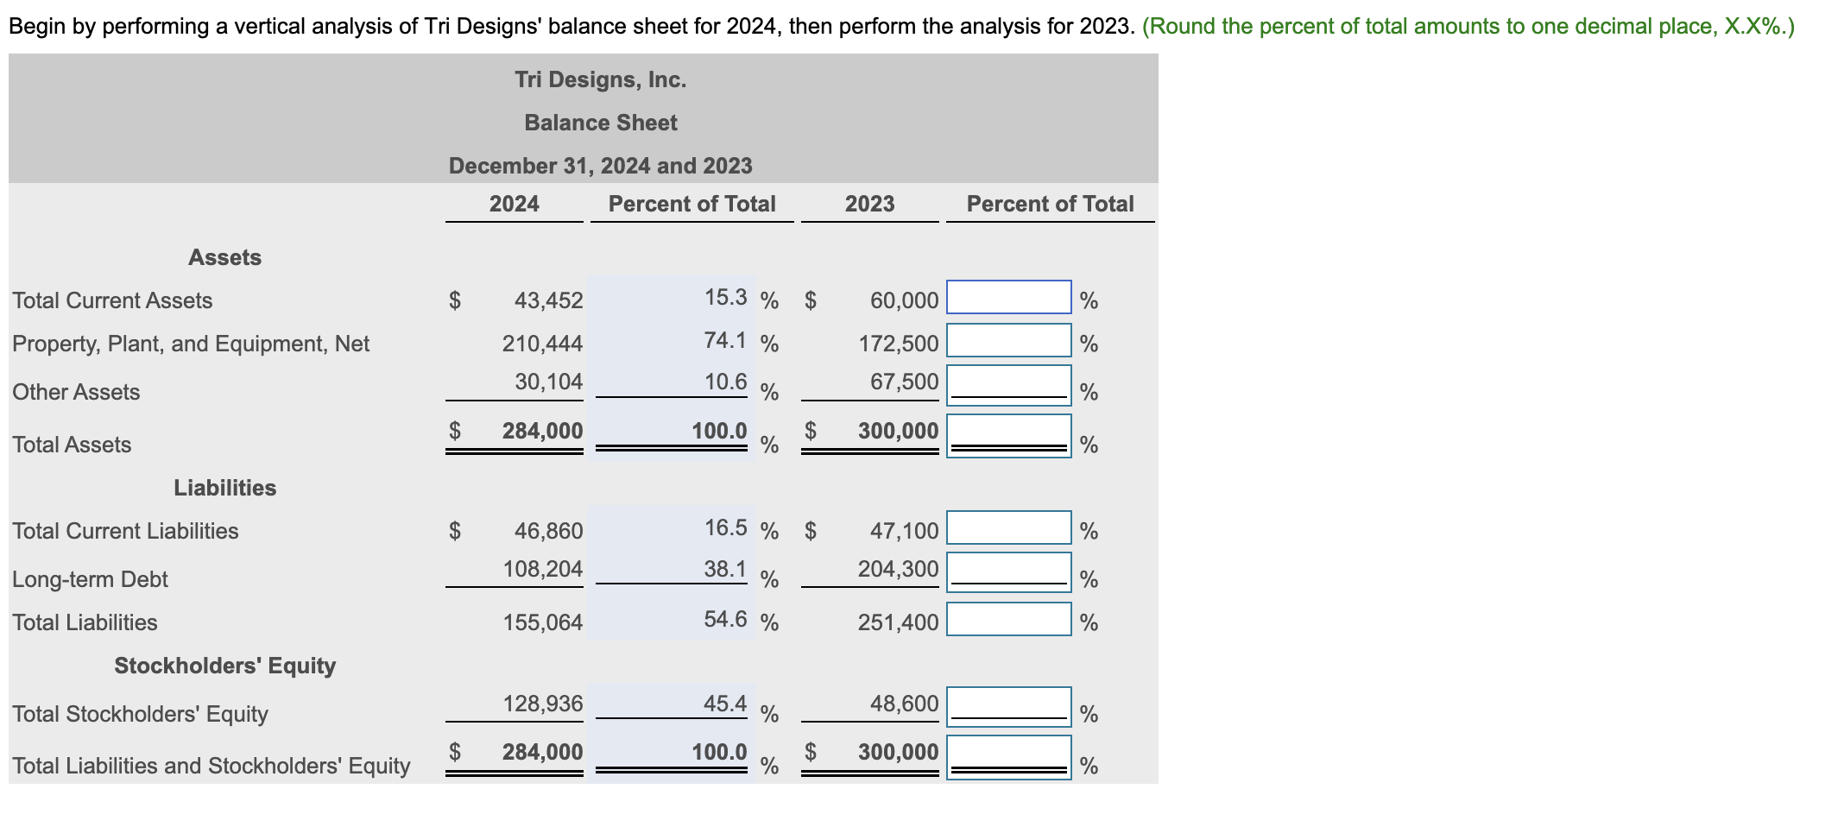Image resolution: width=1825 pixels, height=827 pixels.
Task: Click 2023 percent field for Long-term Debt
Action: coord(1009,572)
